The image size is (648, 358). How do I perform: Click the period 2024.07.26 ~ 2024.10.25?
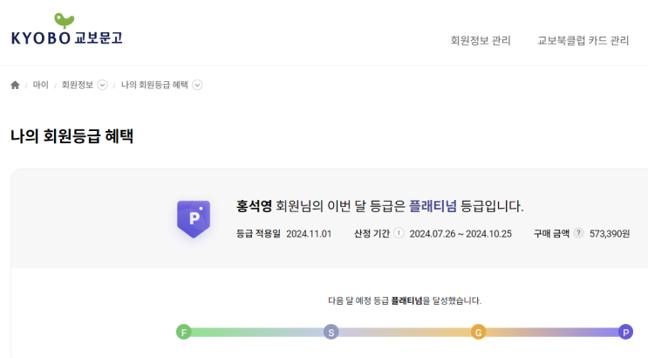pos(460,234)
